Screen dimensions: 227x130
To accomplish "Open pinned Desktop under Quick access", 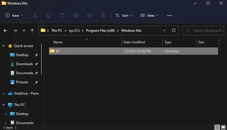I will tap(22, 55).
